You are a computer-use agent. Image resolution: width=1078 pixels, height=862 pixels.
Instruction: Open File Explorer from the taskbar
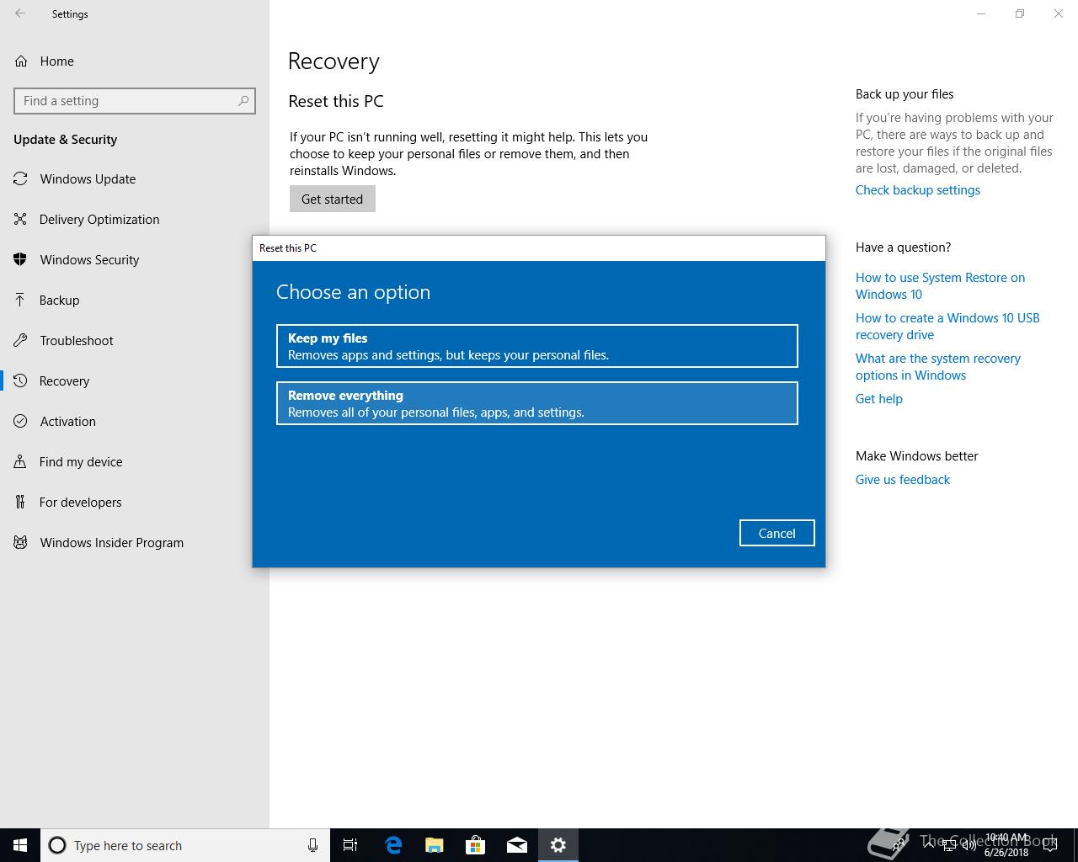[x=435, y=845]
